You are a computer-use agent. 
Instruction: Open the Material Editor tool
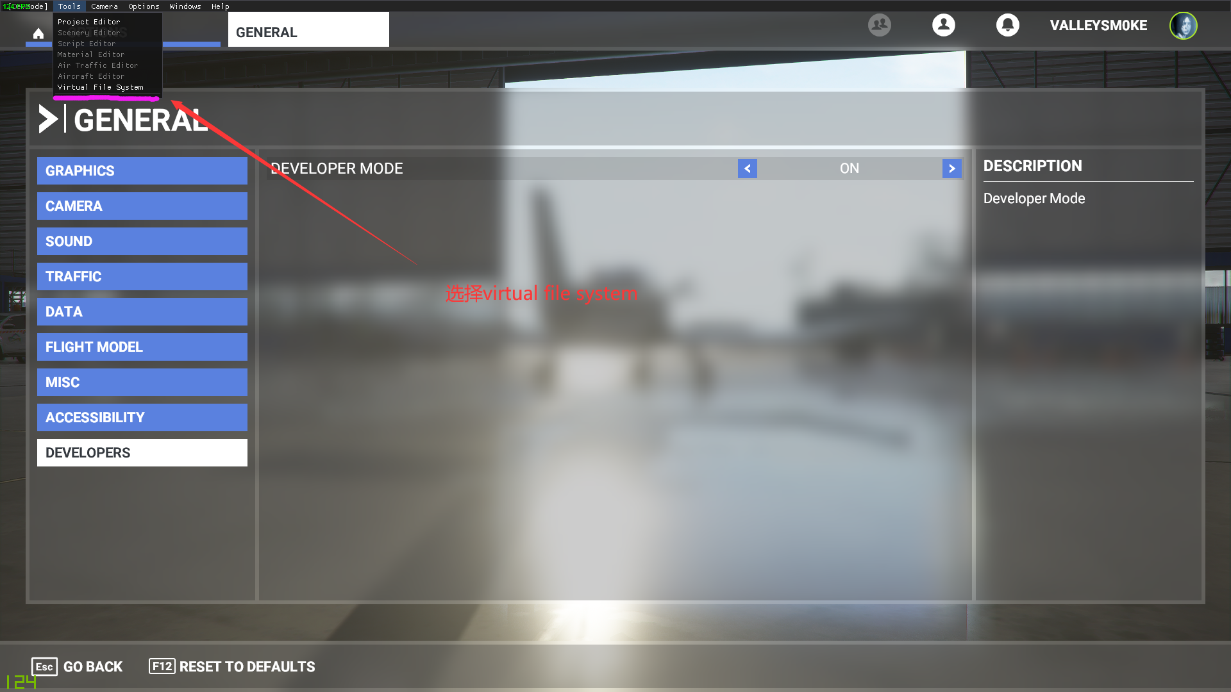(90, 54)
